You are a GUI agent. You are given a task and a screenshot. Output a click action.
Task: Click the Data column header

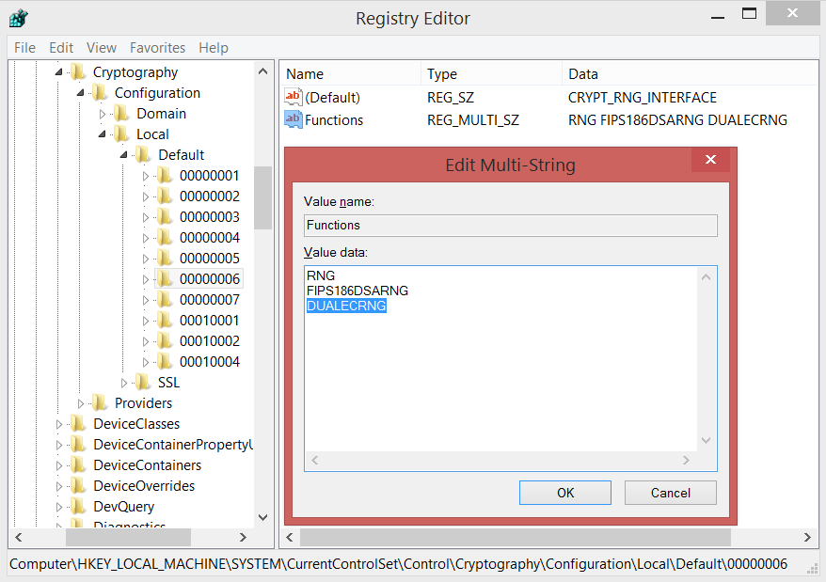(x=583, y=73)
